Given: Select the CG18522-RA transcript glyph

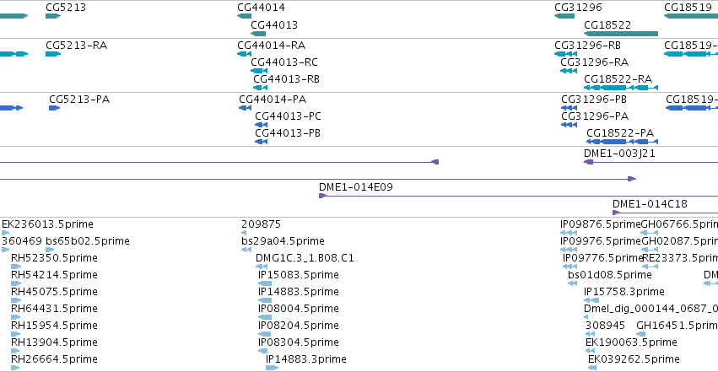Looking at the screenshot, I should (x=621, y=88).
